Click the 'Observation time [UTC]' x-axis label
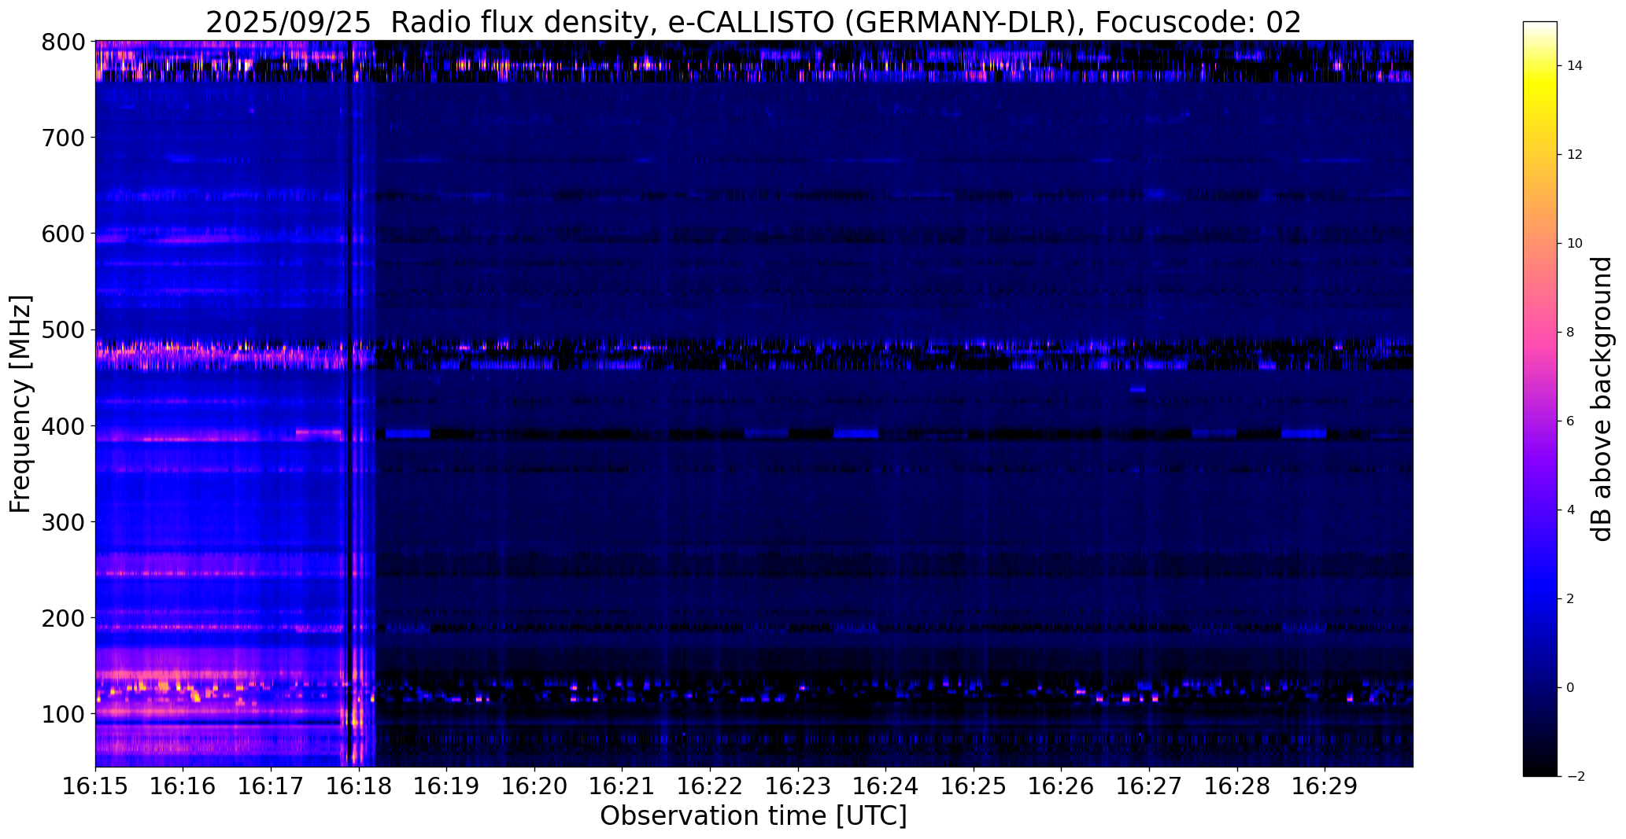The height and width of the screenshot is (839, 1626). click(753, 816)
